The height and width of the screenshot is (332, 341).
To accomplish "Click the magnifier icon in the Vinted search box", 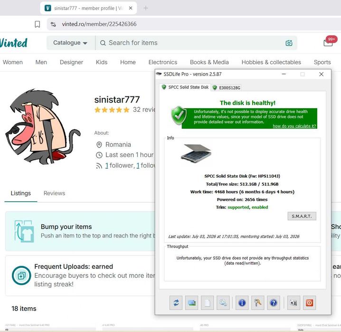I will pos(103,43).
